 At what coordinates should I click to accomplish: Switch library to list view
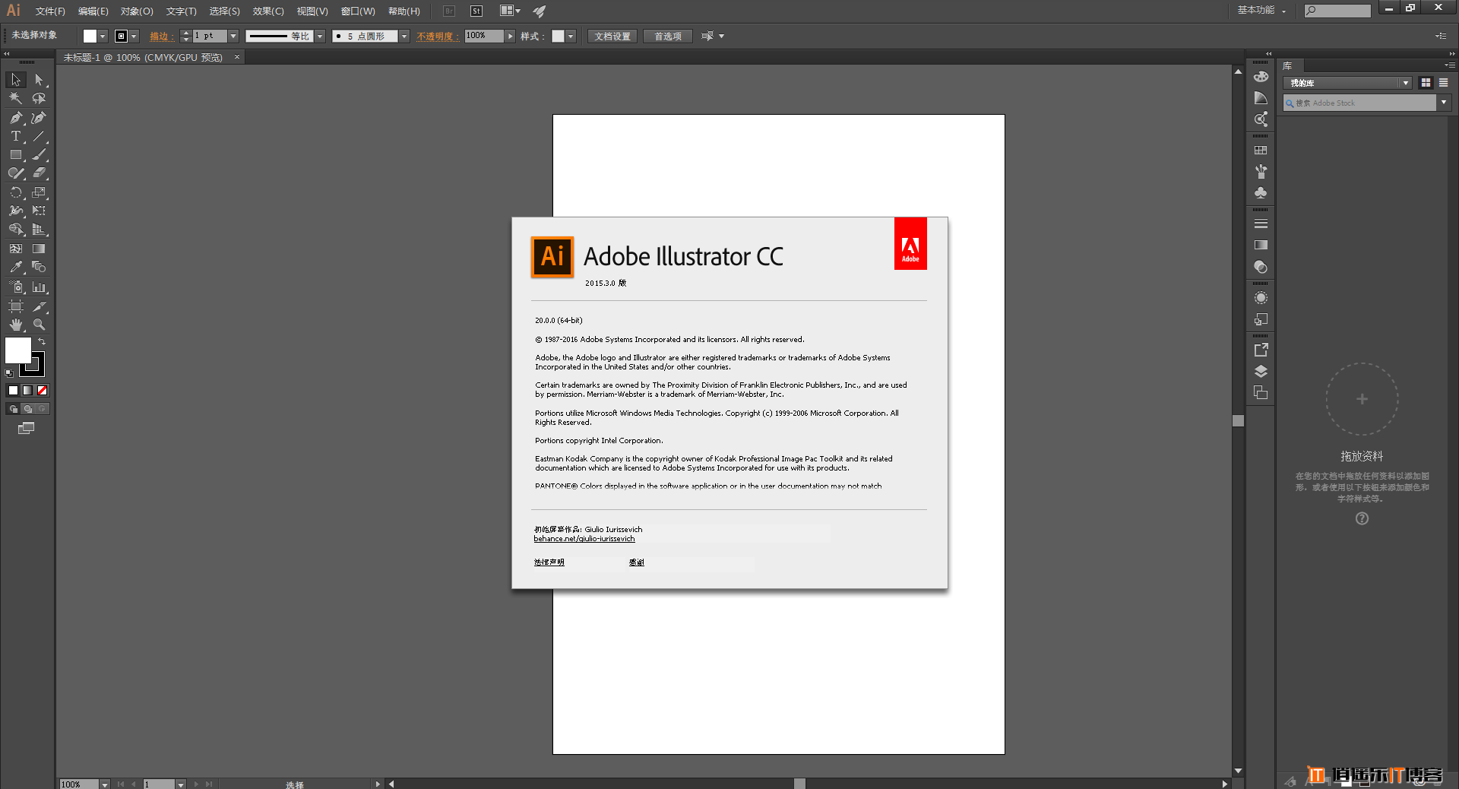pyautogui.click(x=1443, y=83)
